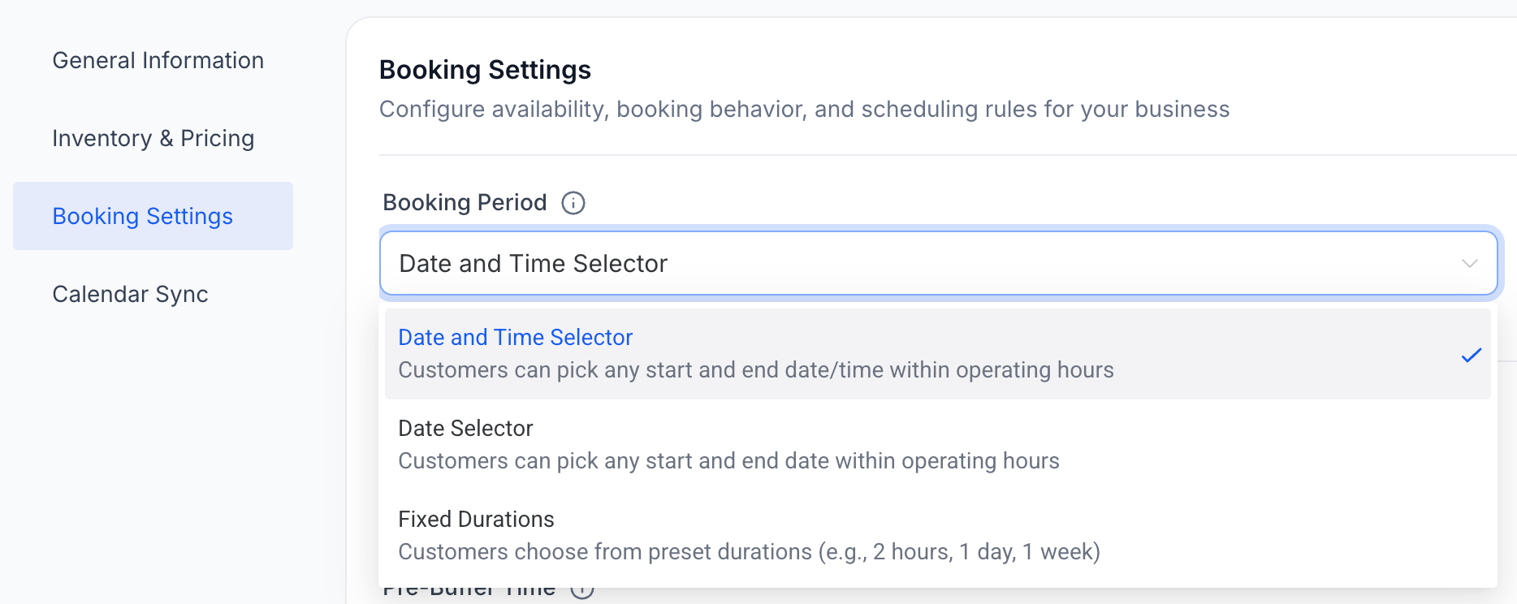Open the Calendar Sync section
Image resolution: width=1517 pixels, height=604 pixels.
[x=130, y=294]
